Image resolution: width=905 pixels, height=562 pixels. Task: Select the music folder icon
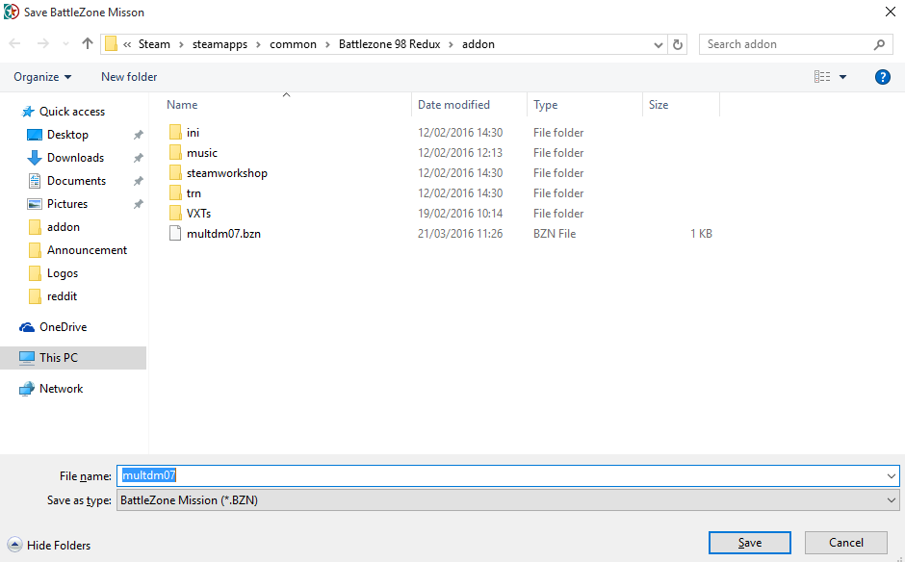tap(175, 152)
